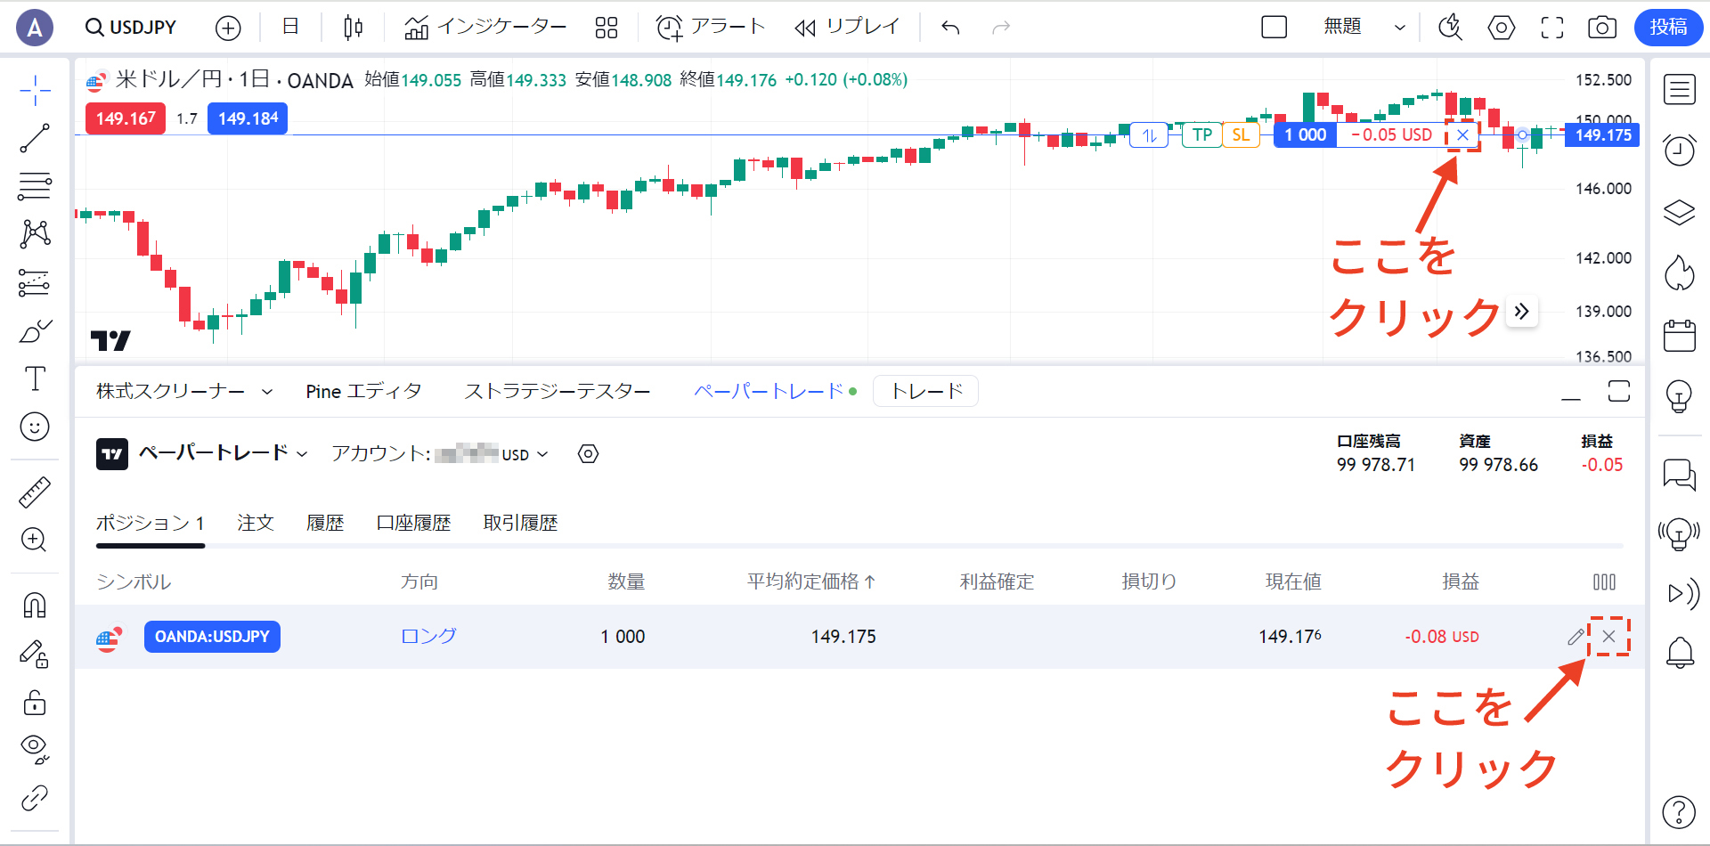This screenshot has height=846, width=1710.
Task: Sort by 平均約定価格 column header
Action: pyautogui.click(x=811, y=582)
